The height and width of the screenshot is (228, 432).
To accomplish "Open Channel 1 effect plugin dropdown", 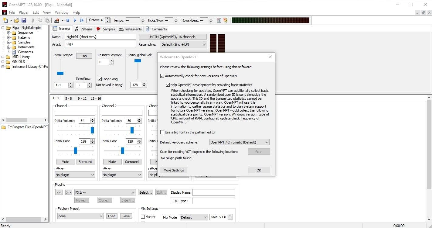I will click(75, 175).
